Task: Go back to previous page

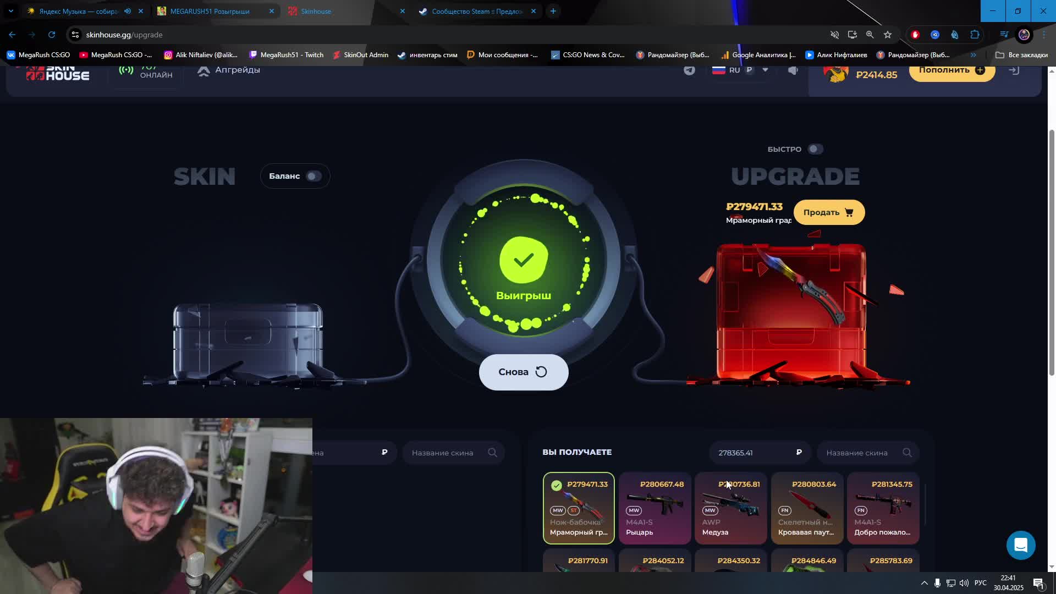Action: coord(12,35)
